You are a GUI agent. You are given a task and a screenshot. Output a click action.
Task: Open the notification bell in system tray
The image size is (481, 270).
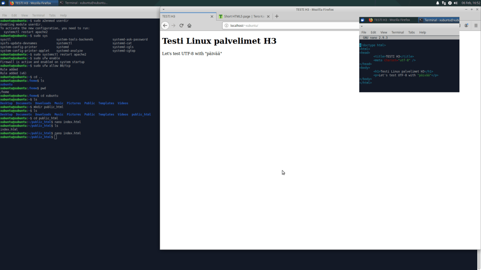click(x=438, y=3)
